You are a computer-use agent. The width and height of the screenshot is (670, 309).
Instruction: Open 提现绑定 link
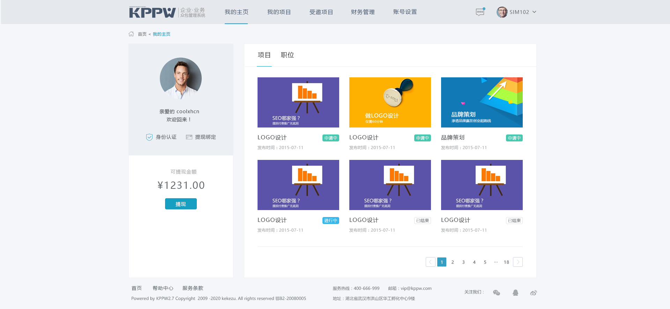(x=206, y=137)
